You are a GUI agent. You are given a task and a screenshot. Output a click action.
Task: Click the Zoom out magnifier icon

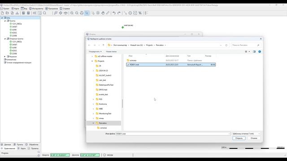(77, 13)
